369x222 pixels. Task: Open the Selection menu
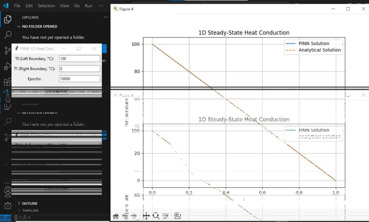click(46, 6)
